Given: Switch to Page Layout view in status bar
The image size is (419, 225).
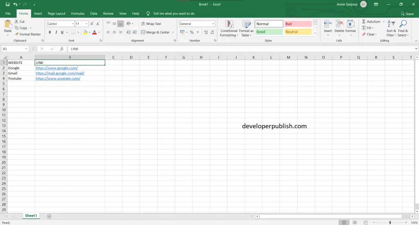Looking at the screenshot, I should pos(355,223).
